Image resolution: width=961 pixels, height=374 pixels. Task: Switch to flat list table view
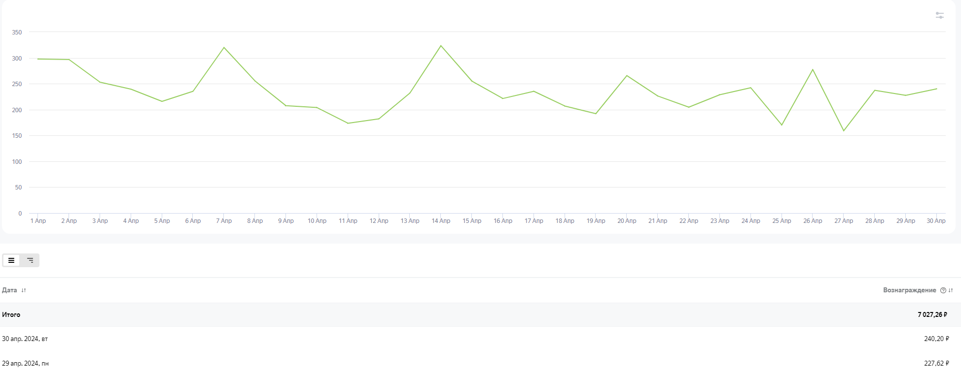[11, 260]
